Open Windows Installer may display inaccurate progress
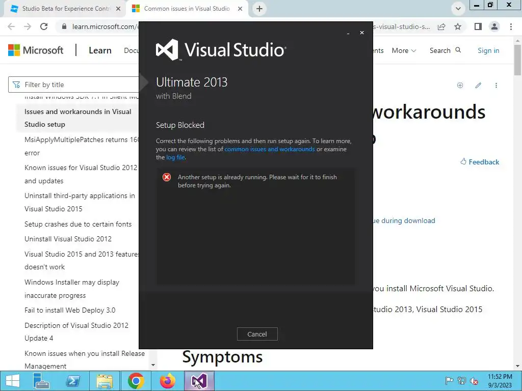The height and width of the screenshot is (391, 522). (72, 289)
